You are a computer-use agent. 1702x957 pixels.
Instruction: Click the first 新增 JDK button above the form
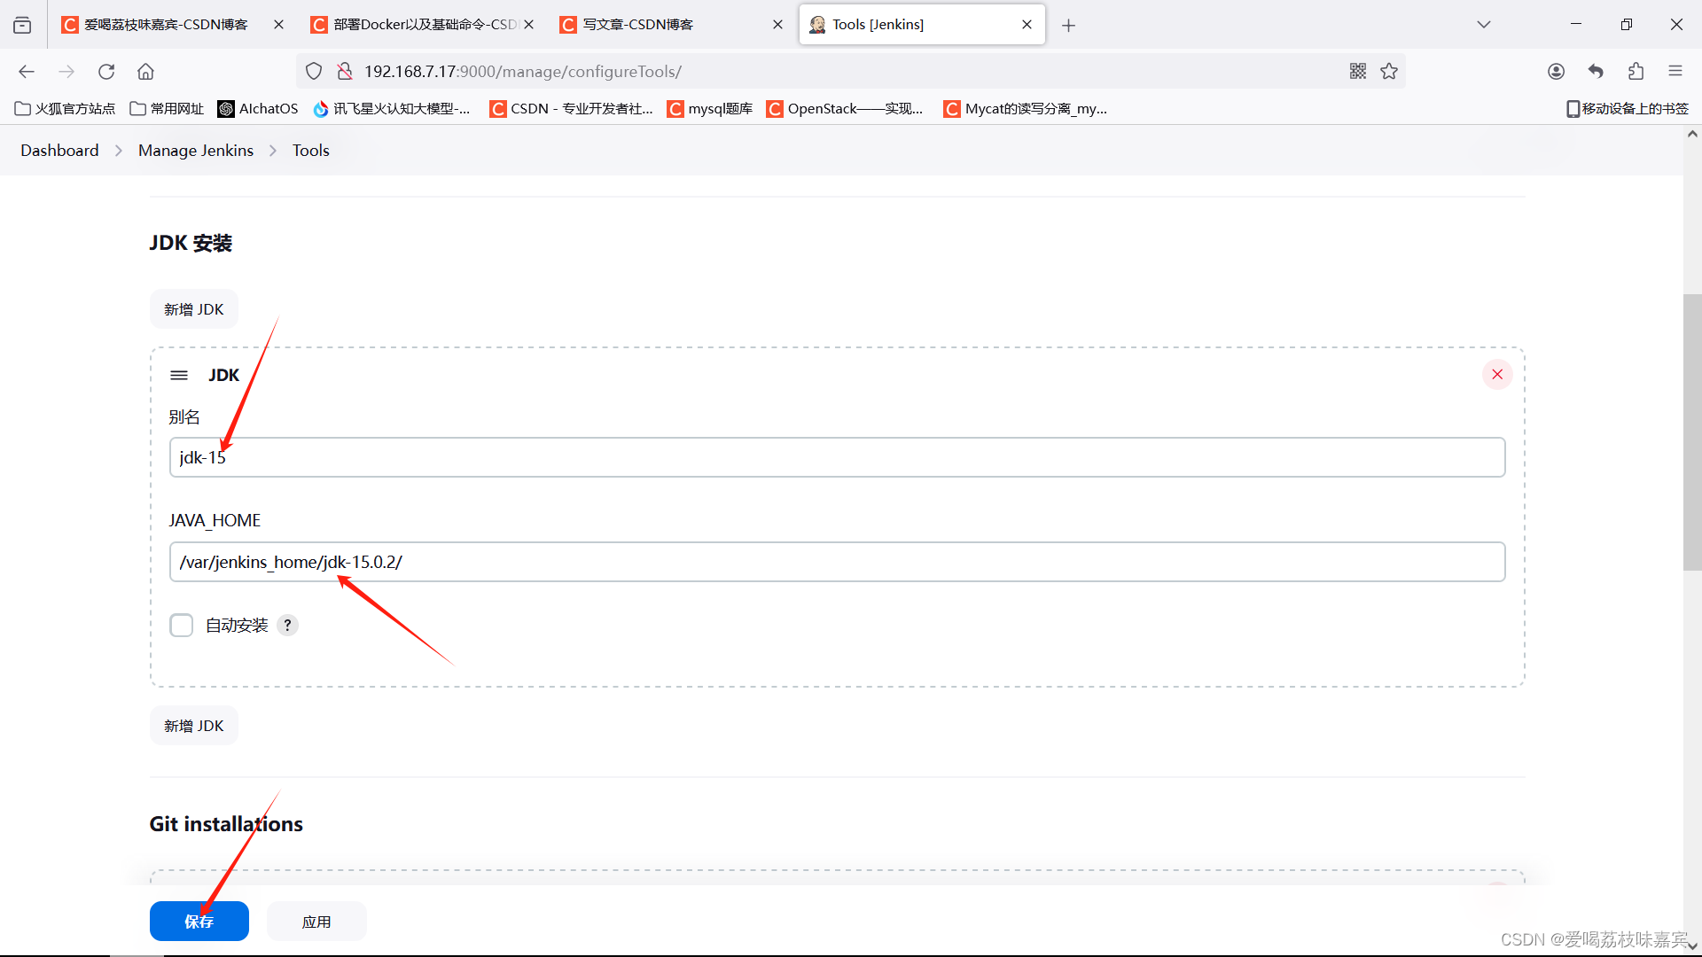193,309
